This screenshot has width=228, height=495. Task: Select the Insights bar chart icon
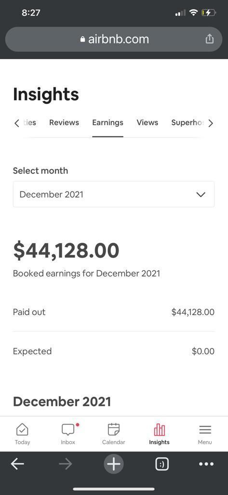coord(160,430)
